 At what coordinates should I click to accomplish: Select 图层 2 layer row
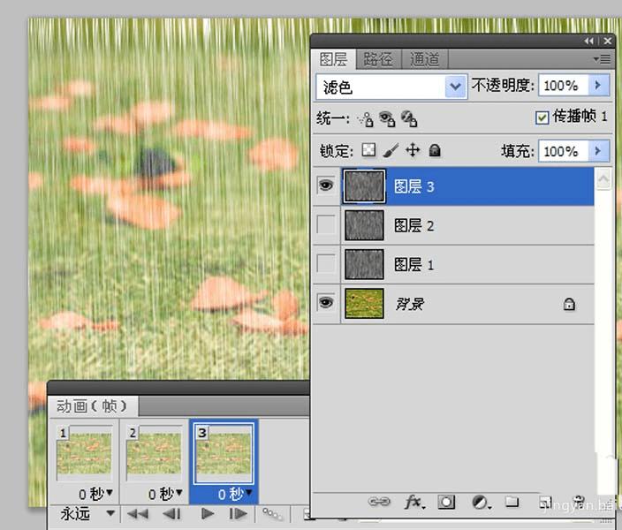(x=454, y=225)
